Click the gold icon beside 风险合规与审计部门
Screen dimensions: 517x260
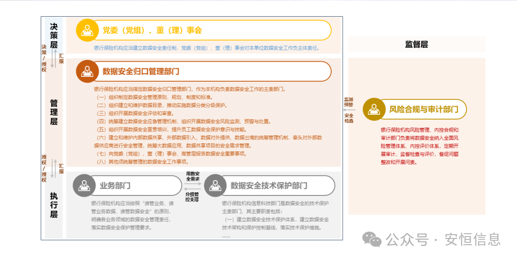[x=374, y=109]
